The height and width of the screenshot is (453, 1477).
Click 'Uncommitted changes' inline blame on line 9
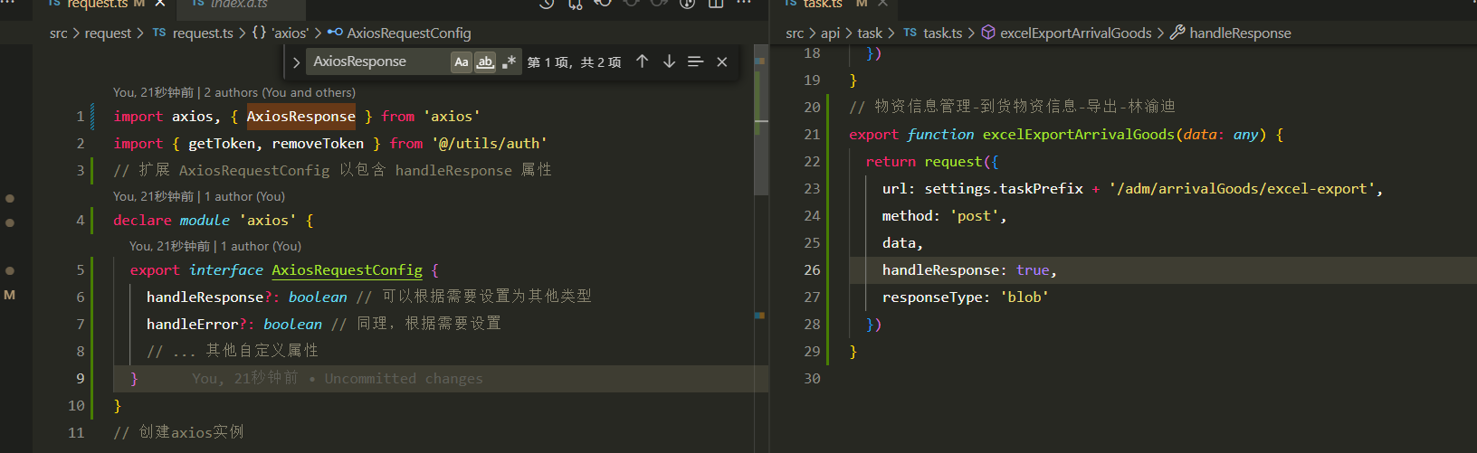coord(404,379)
